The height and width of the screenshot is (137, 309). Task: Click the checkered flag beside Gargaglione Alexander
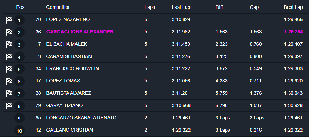(x=9, y=32)
